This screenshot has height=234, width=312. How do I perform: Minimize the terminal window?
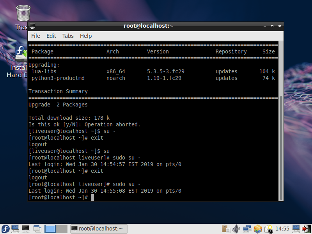click(265, 26)
